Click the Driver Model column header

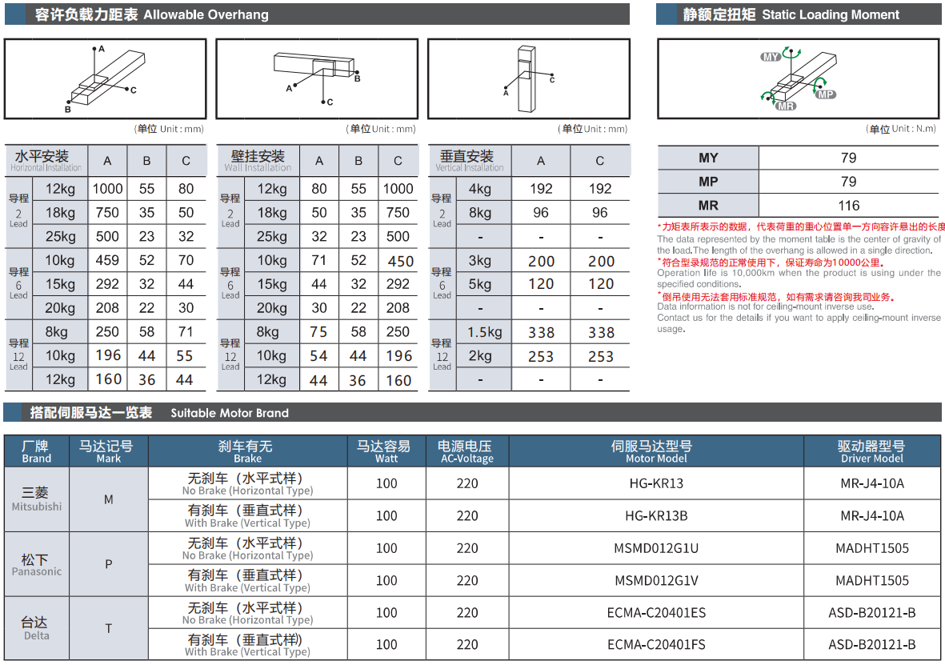(x=871, y=451)
